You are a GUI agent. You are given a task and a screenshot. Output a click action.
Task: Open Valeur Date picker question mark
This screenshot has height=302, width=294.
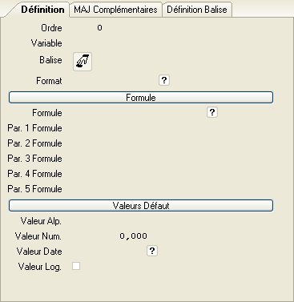(x=152, y=251)
